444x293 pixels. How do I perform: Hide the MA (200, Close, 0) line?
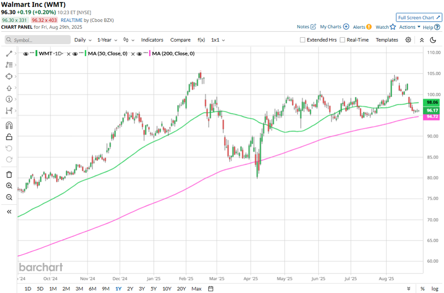coord(139,54)
